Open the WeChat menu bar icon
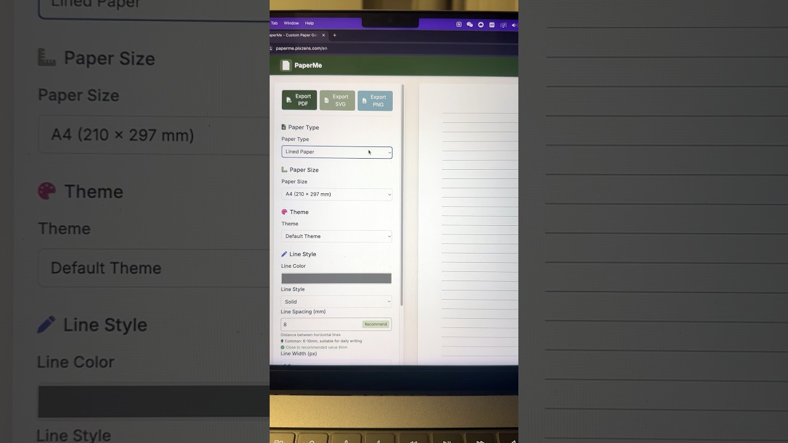788x443 pixels. click(x=470, y=25)
